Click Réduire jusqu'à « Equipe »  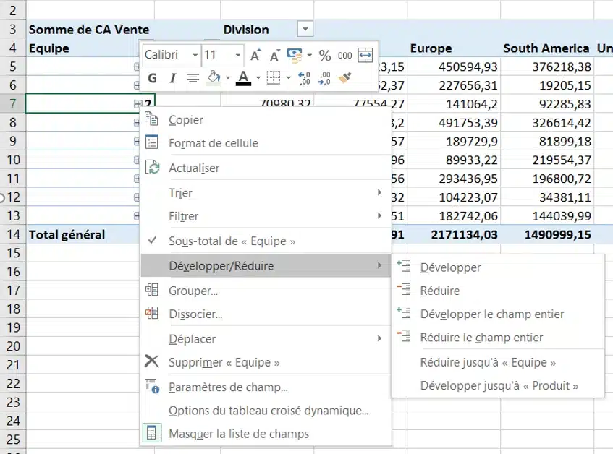tap(498, 363)
